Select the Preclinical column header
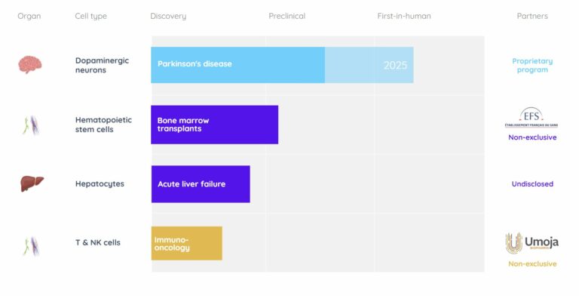 (x=287, y=17)
